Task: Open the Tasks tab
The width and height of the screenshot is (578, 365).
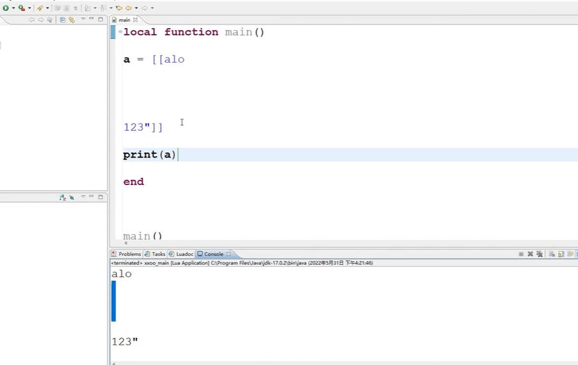Action: click(155, 254)
